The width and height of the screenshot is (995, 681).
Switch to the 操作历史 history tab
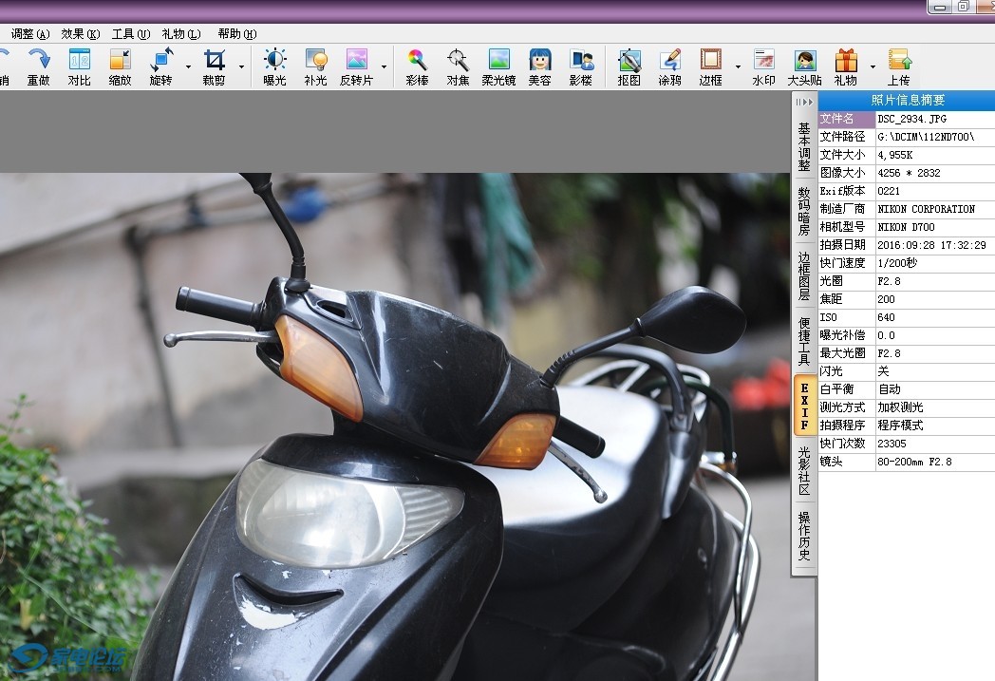(804, 536)
